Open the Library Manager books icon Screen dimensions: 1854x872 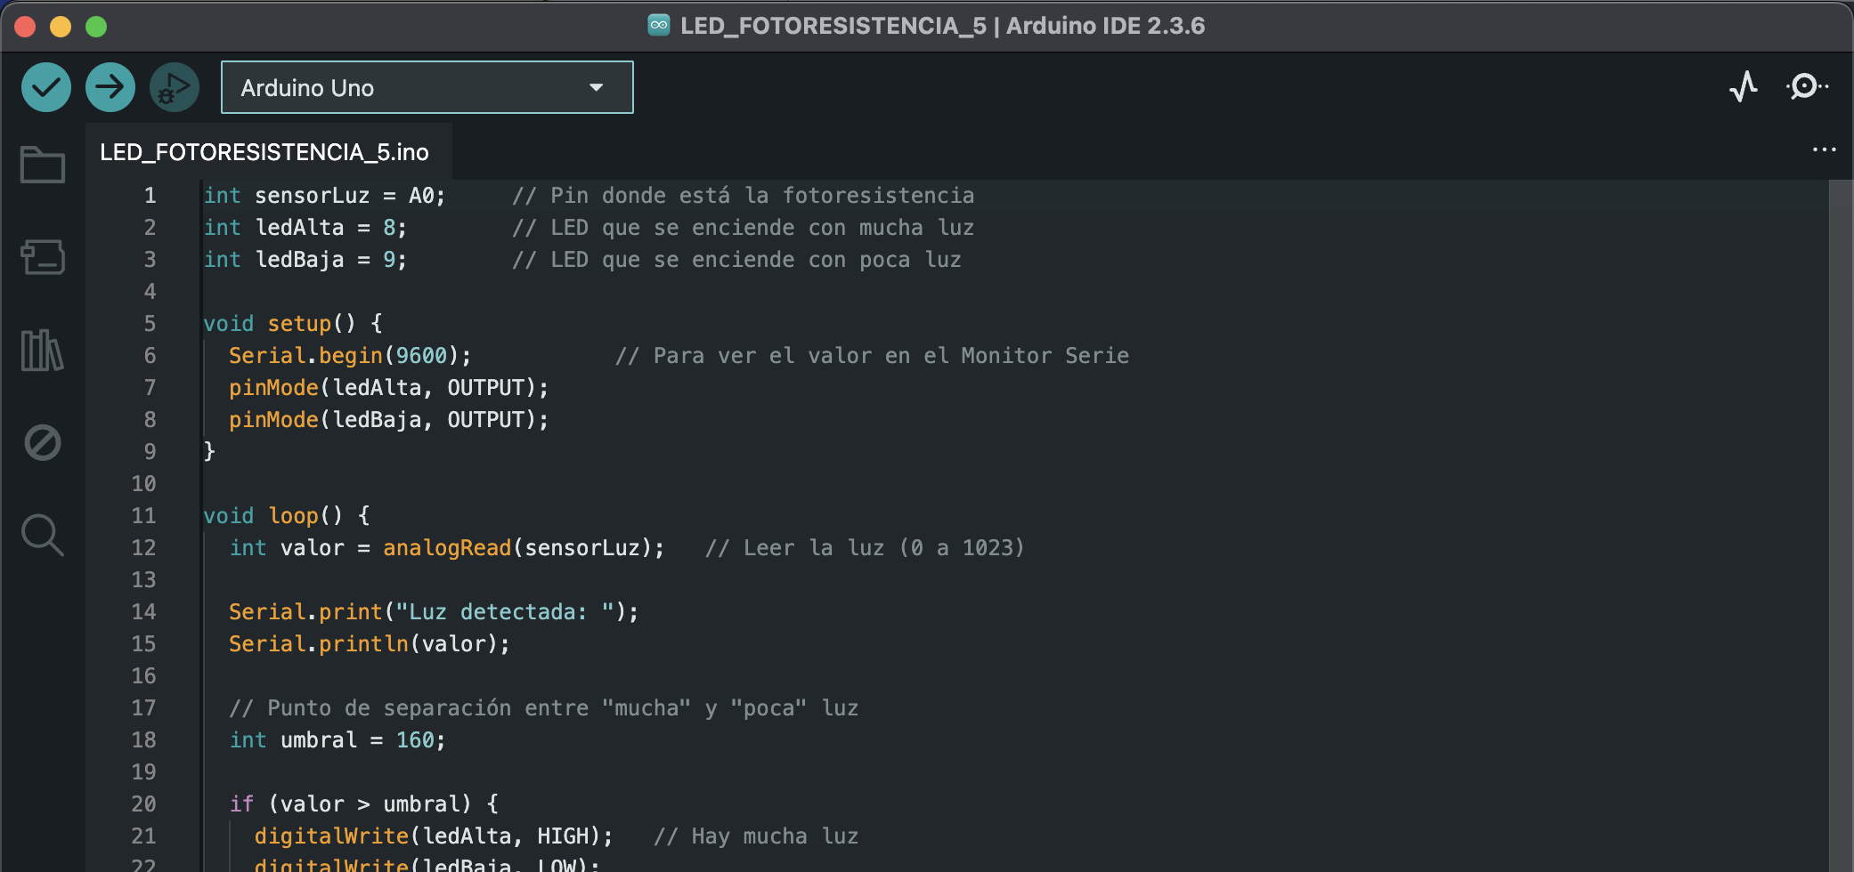[43, 351]
